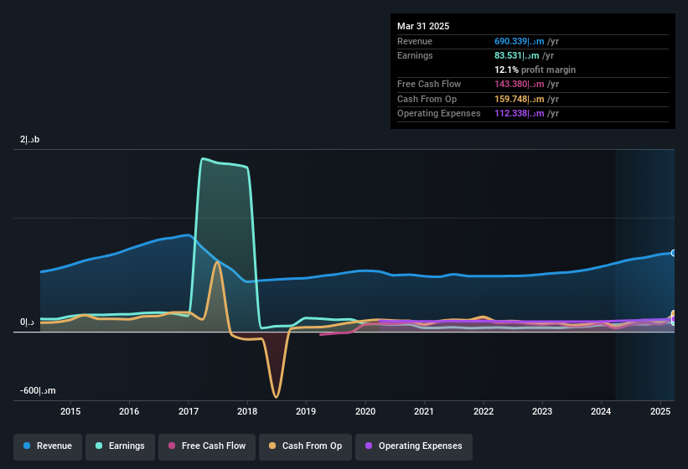Screen dimensions: 688x469
Task: Click the orange Cash From Op dot
Action: [x=272, y=446]
